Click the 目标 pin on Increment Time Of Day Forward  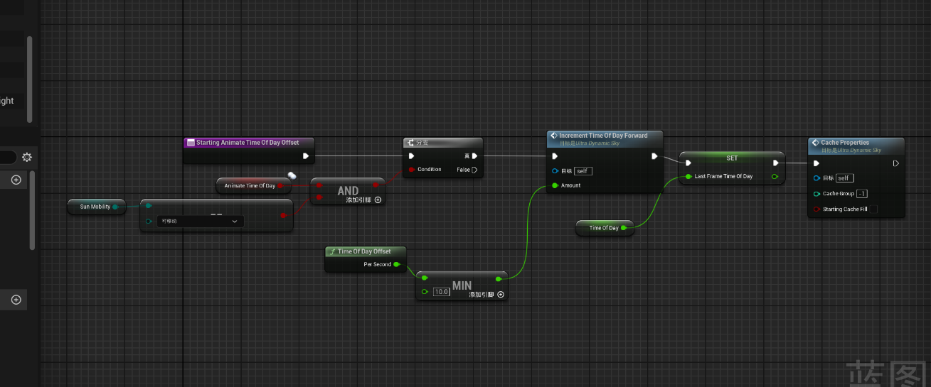[555, 171]
